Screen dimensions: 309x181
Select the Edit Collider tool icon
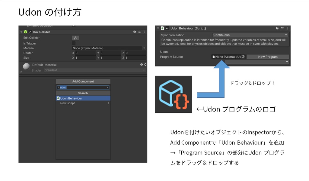click(76, 38)
